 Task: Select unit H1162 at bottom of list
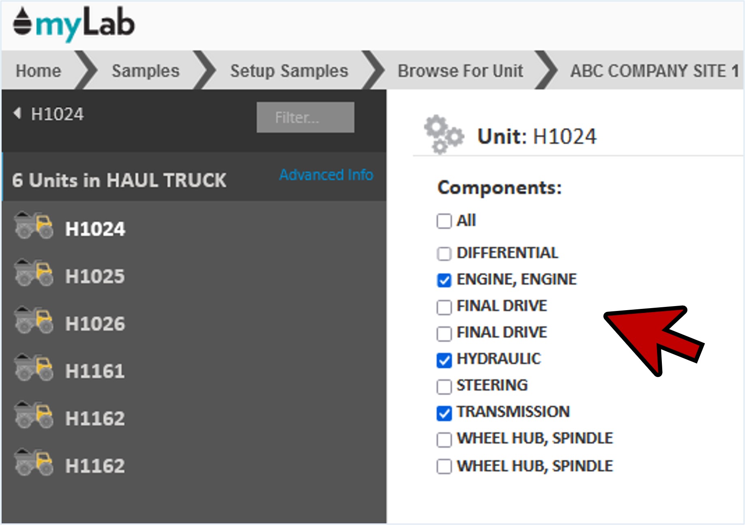95,466
